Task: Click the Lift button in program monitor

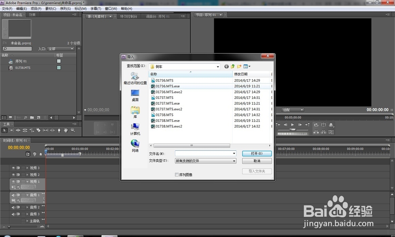Action: click(316, 132)
